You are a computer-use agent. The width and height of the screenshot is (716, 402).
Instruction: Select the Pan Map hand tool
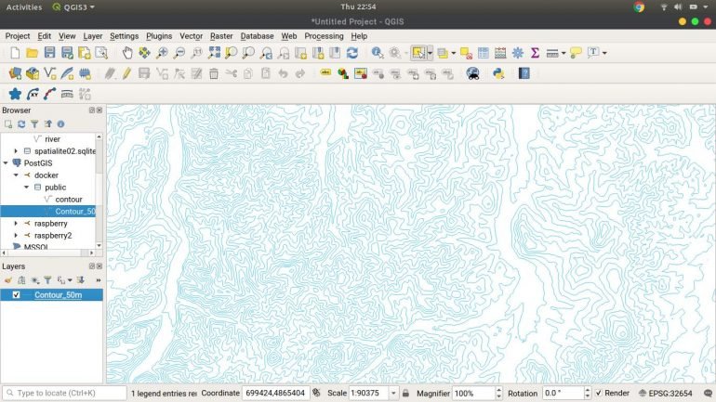pos(128,53)
